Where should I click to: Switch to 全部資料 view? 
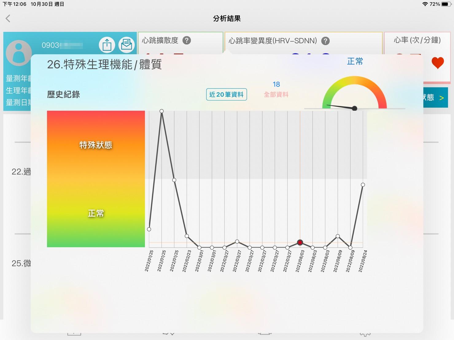276,94
